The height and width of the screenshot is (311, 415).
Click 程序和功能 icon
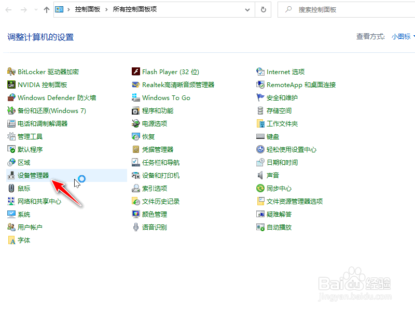pyautogui.click(x=136, y=110)
